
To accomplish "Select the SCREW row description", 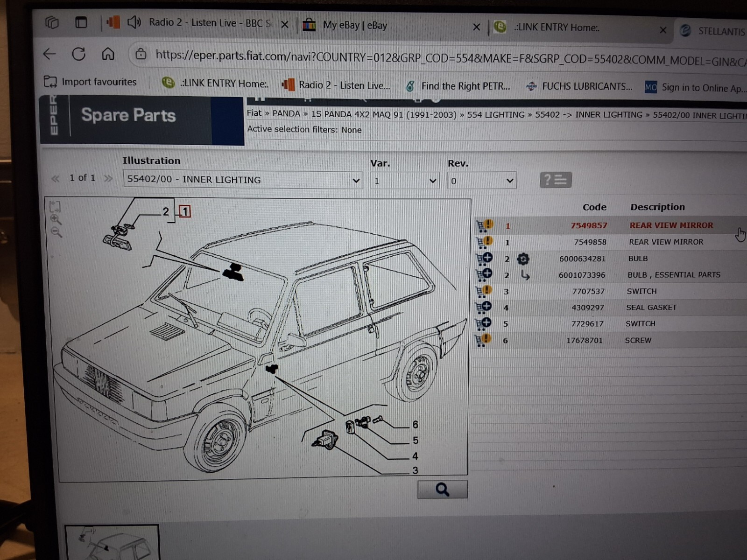I will 638,340.
